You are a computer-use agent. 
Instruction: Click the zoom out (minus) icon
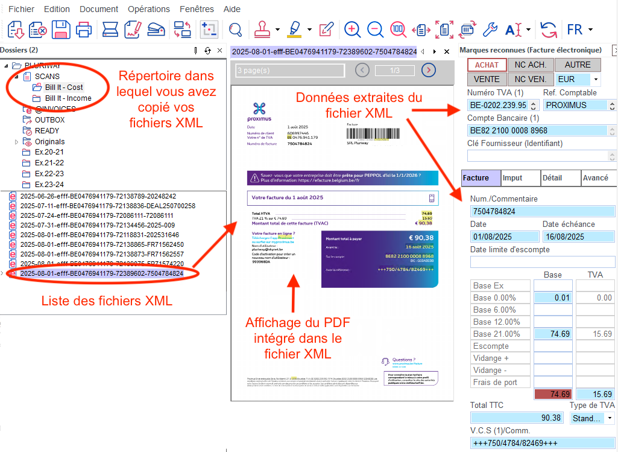pos(375,29)
